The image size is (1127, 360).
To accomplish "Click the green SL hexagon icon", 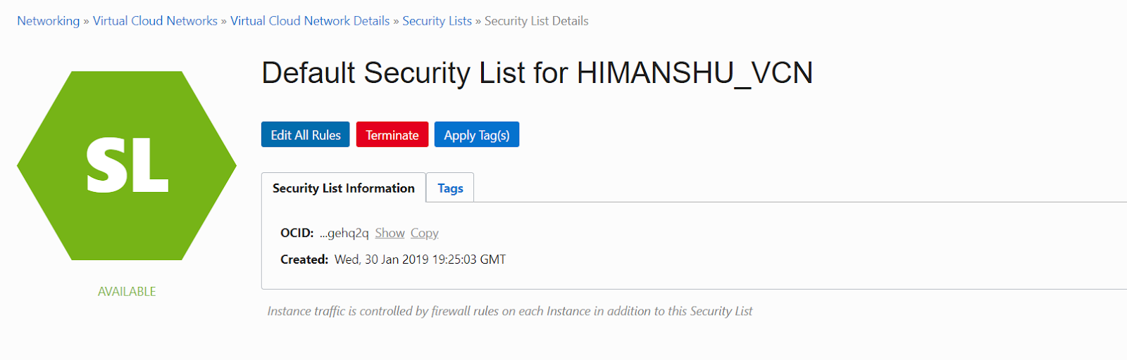I will click(x=127, y=166).
